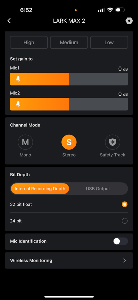Open Wireless Monitoring via its chevron
The image size is (138, 300).
pyautogui.click(x=125, y=260)
